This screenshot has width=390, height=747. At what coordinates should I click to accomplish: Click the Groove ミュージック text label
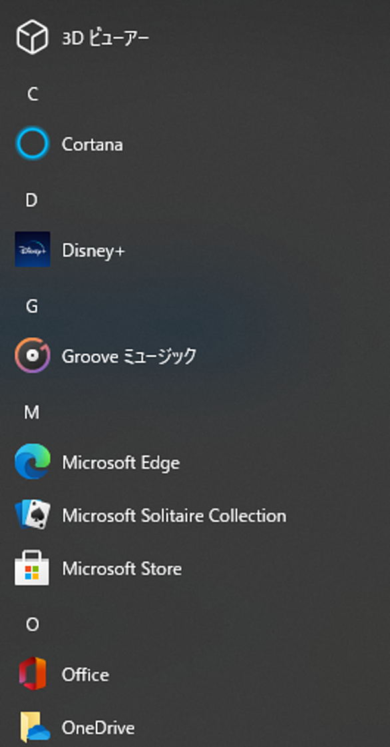[x=129, y=357]
